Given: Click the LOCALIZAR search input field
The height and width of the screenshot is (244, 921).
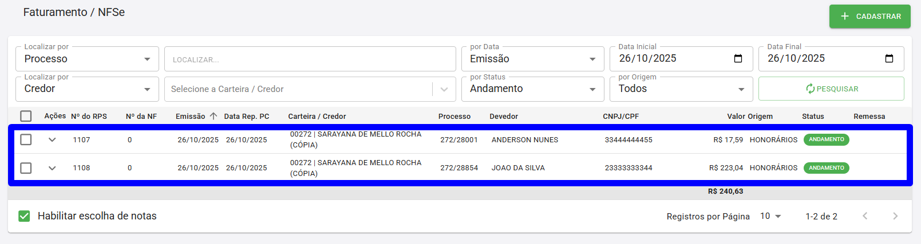Looking at the screenshot, I should tap(310, 59).
